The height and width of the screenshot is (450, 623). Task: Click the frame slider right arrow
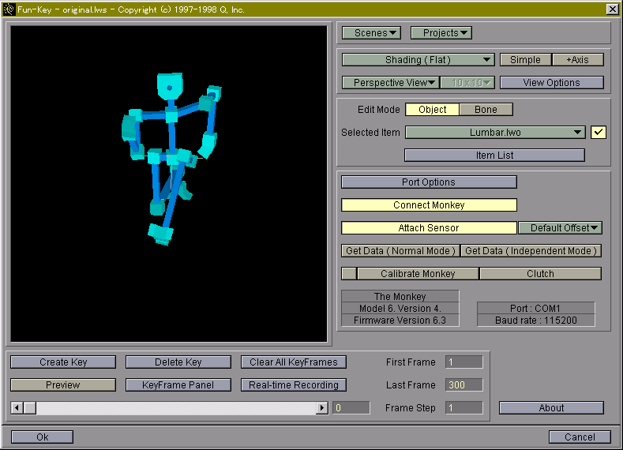coord(321,408)
